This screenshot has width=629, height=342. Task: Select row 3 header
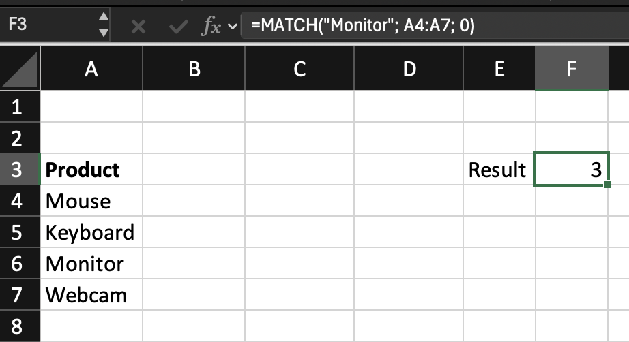point(18,170)
